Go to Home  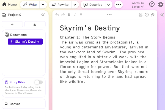pos(9,4)
